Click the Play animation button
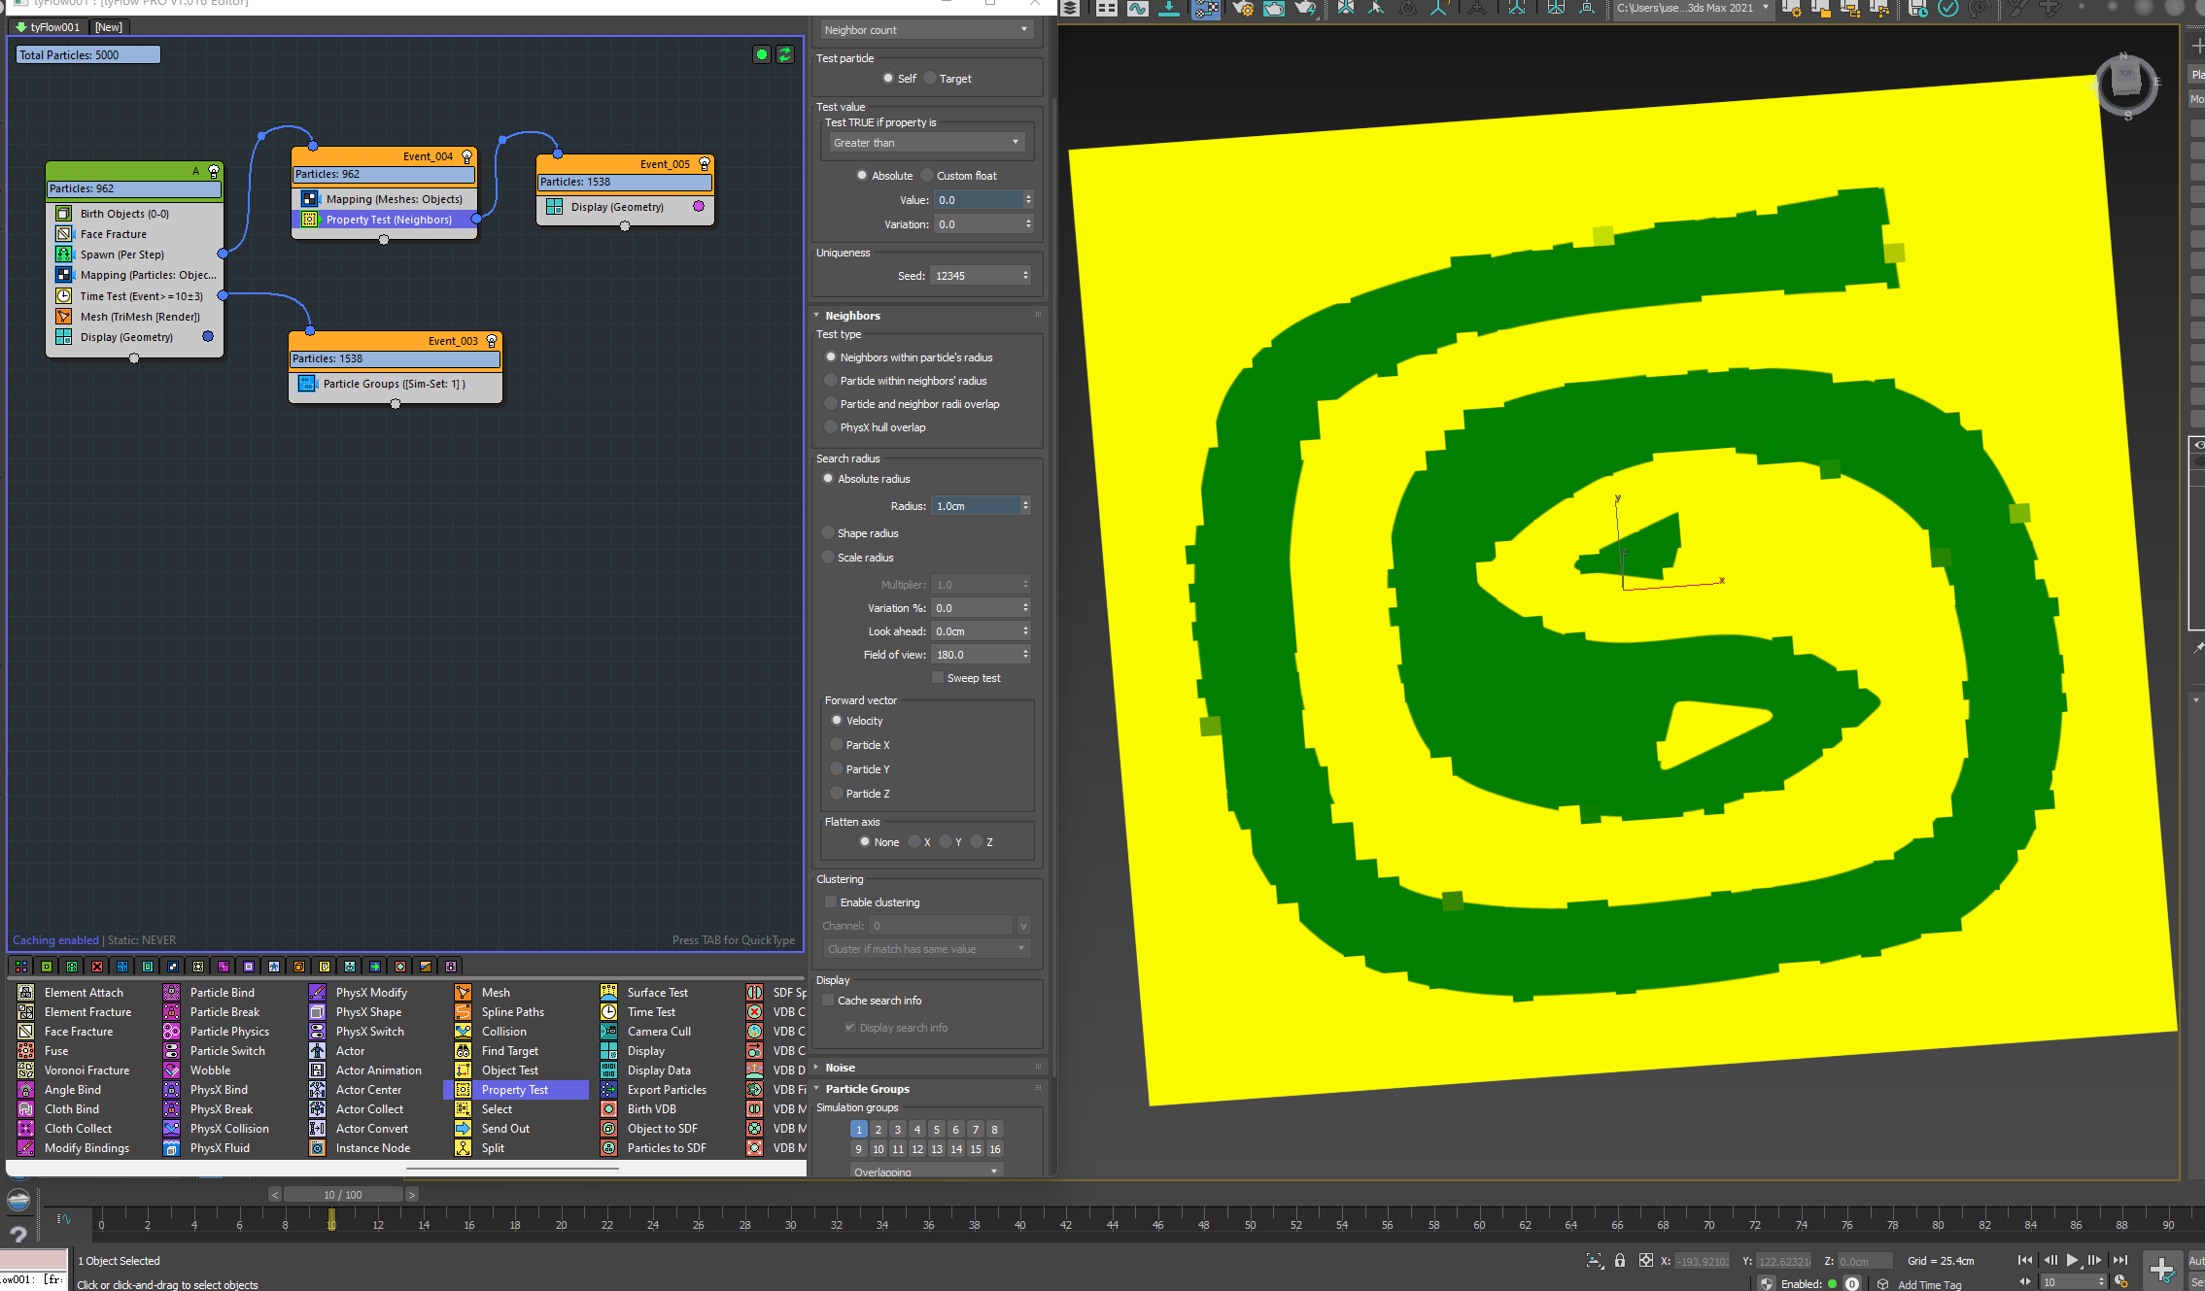Viewport: 2205px width, 1291px height. click(2072, 1260)
